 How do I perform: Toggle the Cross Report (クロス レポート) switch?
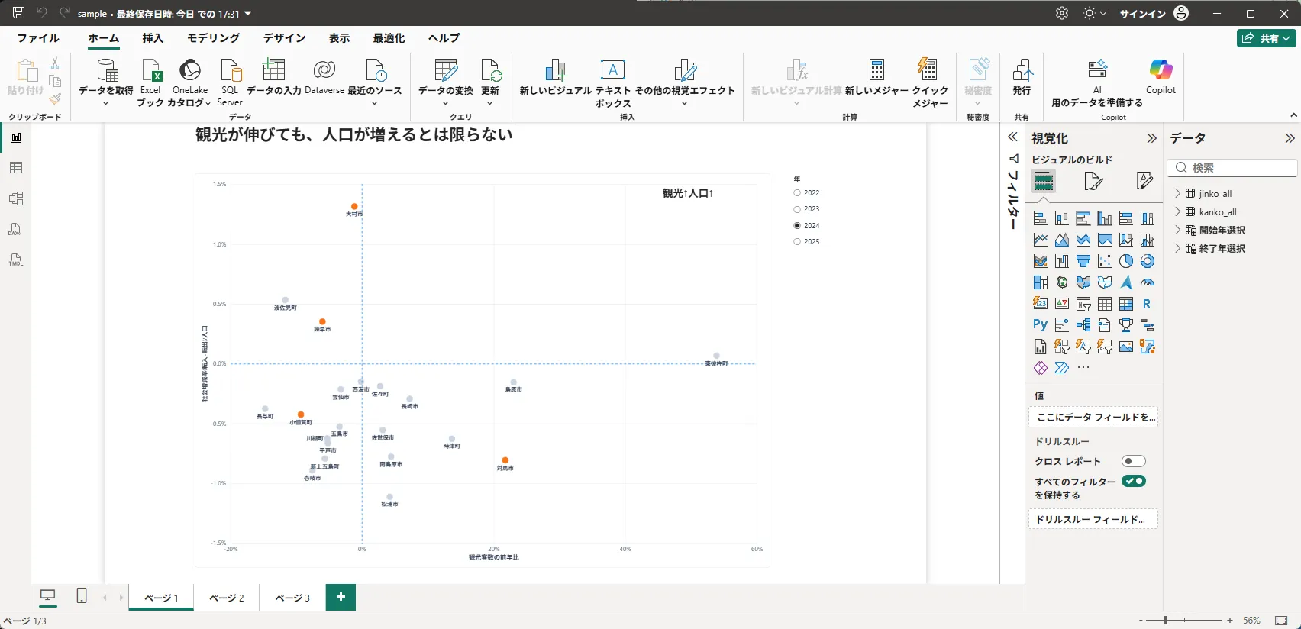tap(1134, 461)
